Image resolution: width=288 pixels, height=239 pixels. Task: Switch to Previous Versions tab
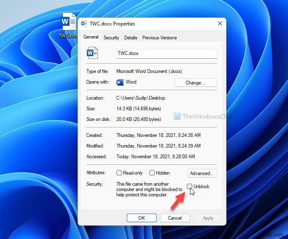160,38
